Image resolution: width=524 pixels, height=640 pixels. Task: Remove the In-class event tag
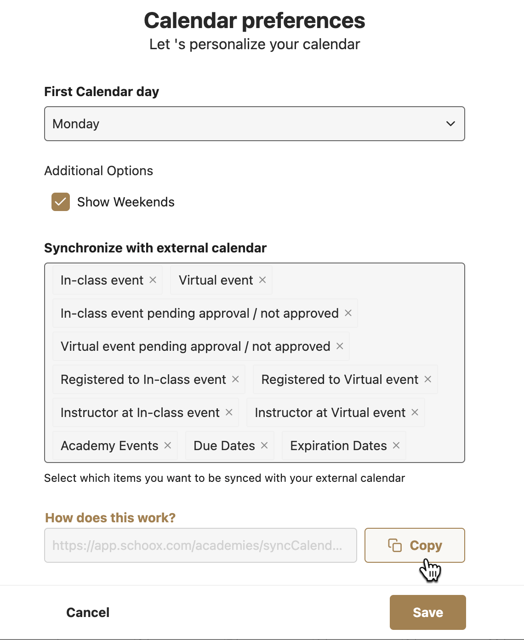coord(153,280)
